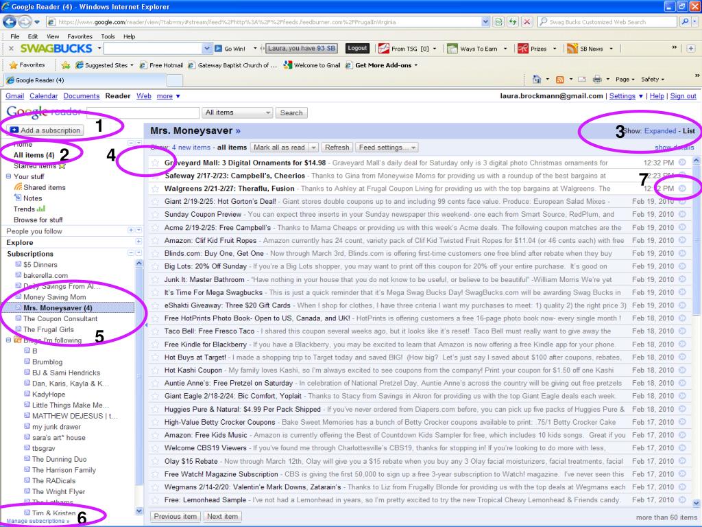Expand the Explore section plus button
Screen dimensions: 702x527
coord(138,242)
